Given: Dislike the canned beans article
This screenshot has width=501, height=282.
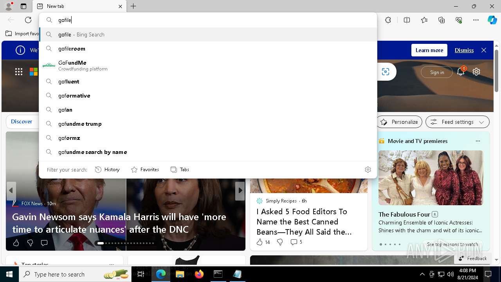Looking at the screenshot, I should [280, 242].
